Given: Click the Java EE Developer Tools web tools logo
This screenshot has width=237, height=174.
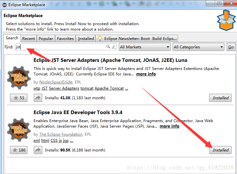Looking at the screenshot, I should [x=19, y=130].
